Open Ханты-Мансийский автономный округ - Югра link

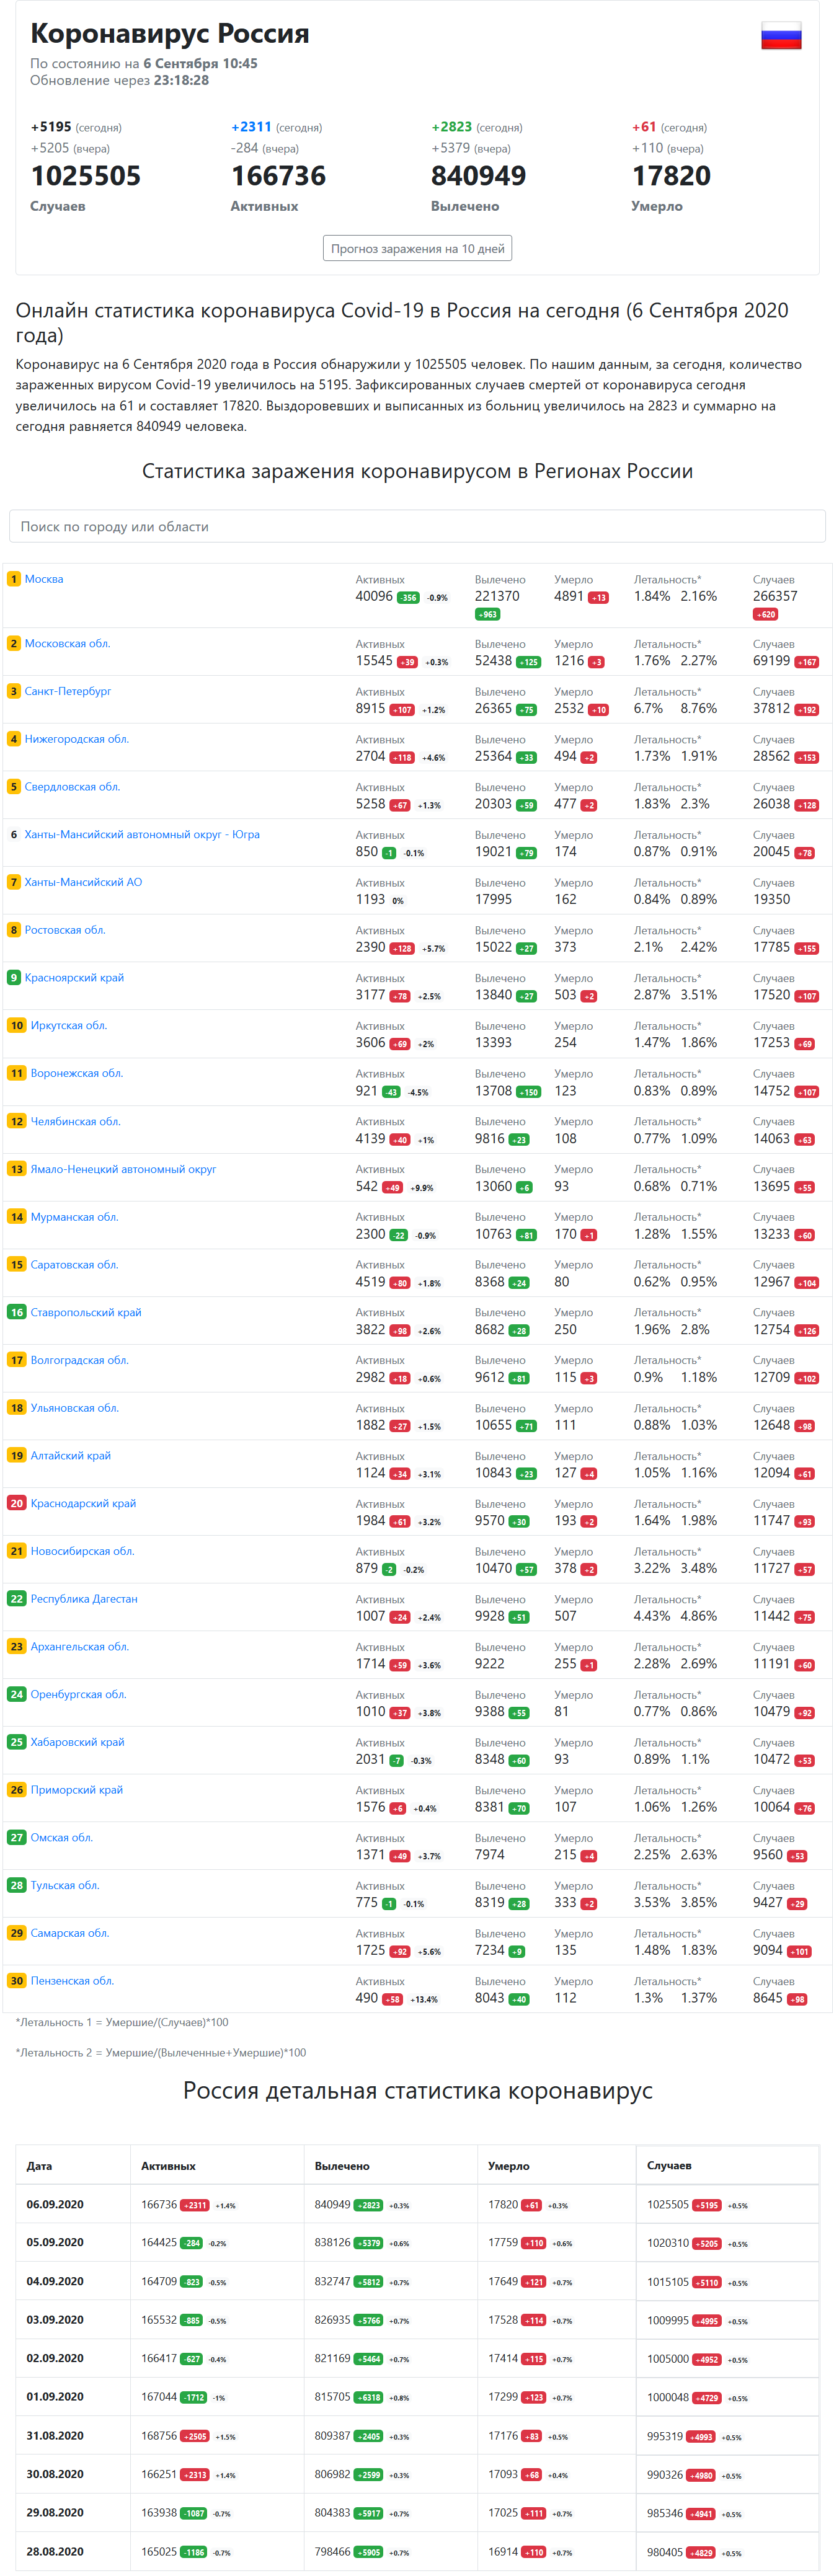click(142, 834)
